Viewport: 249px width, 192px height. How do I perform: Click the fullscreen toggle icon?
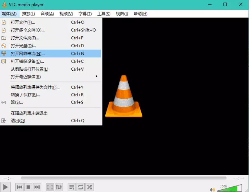coord(50,187)
